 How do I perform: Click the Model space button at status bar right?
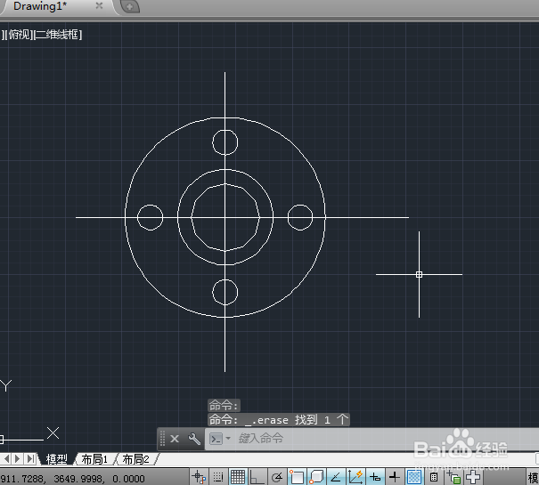click(533, 478)
